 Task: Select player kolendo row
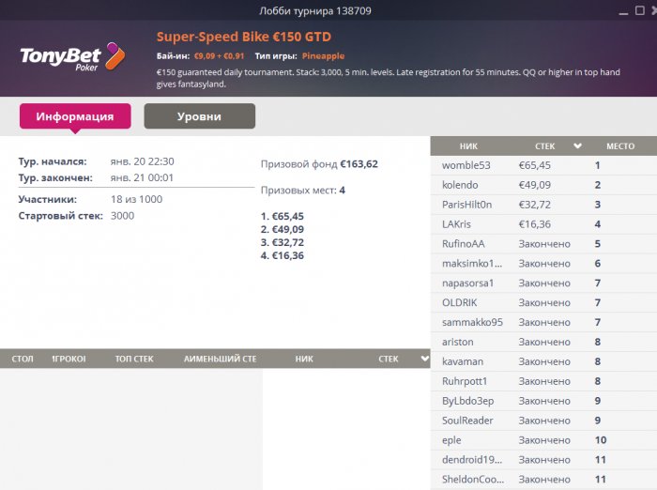click(x=543, y=185)
